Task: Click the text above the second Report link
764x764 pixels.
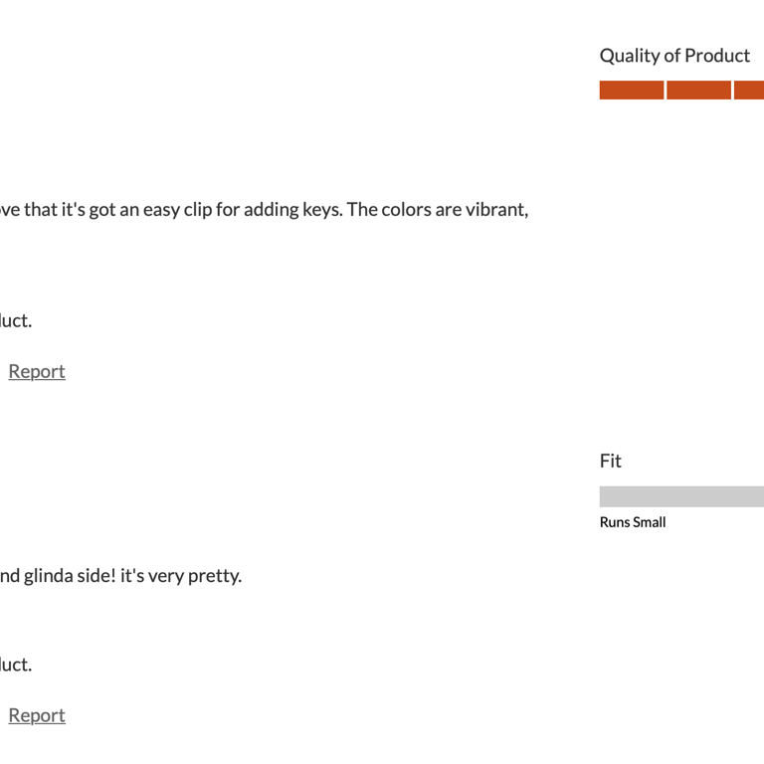Action: click(x=16, y=665)
